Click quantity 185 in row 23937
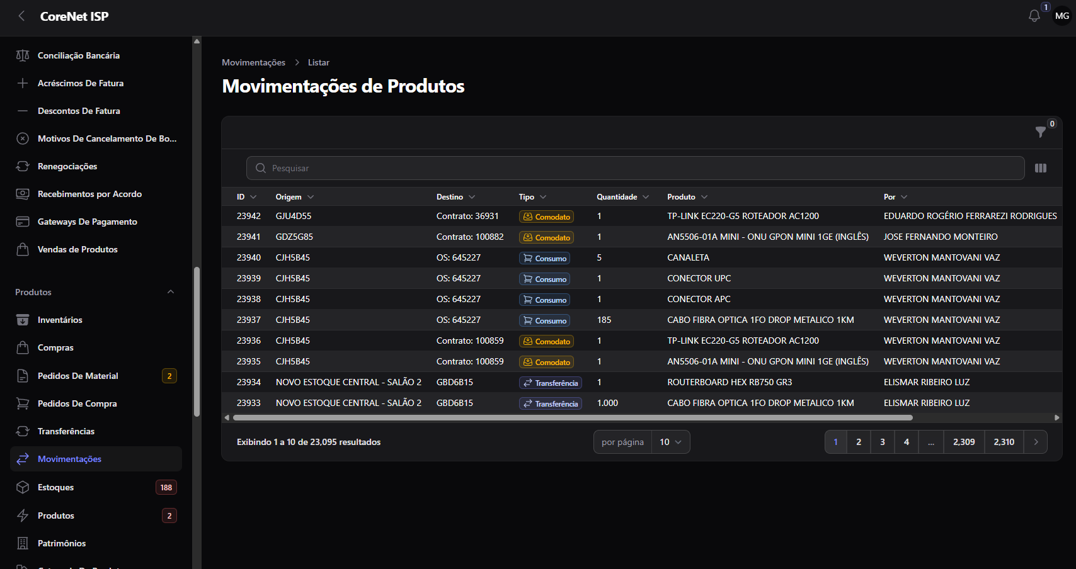 [x=604, y=320]
